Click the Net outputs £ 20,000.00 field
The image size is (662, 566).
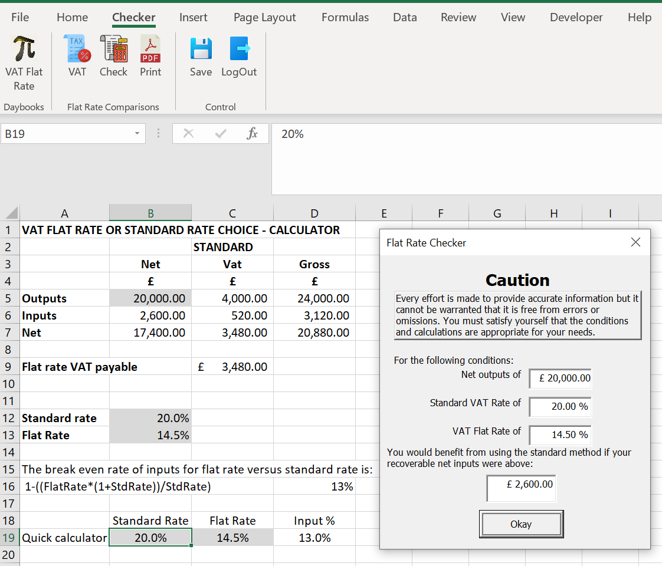pyautogui.click(x=561, y=378)
